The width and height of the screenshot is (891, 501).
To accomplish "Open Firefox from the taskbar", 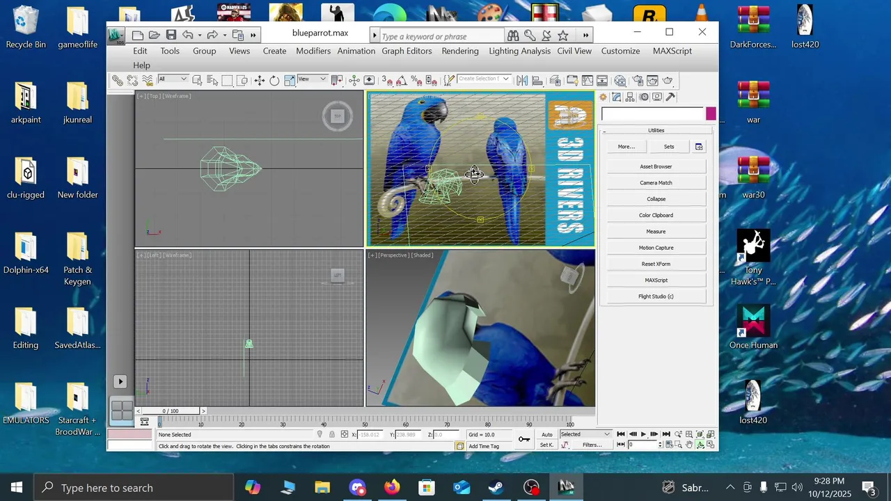I will coord(392,488).
